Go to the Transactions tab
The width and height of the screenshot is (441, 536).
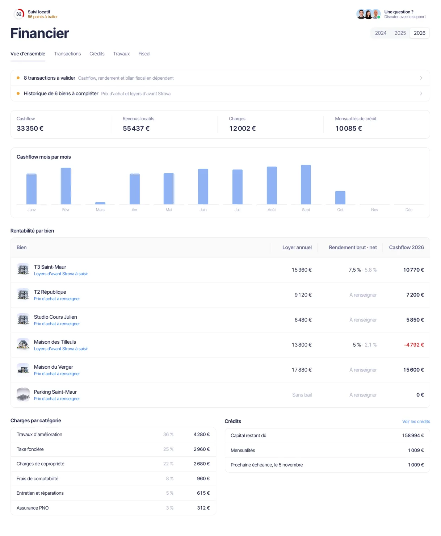coord(67,54)
